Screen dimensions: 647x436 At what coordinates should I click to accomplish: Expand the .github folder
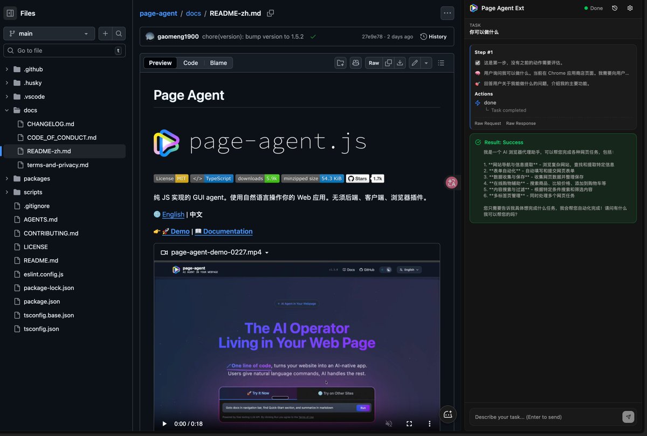33,70
